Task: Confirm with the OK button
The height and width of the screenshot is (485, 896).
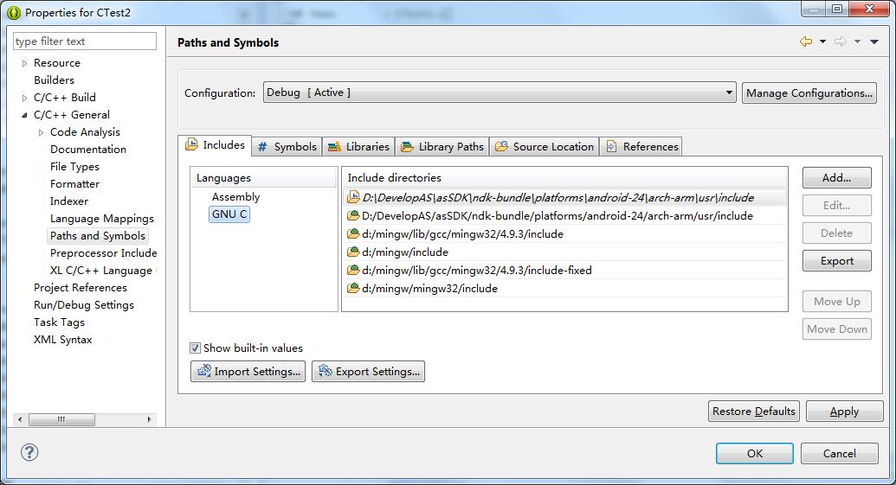Action: (x=754, y=453)
